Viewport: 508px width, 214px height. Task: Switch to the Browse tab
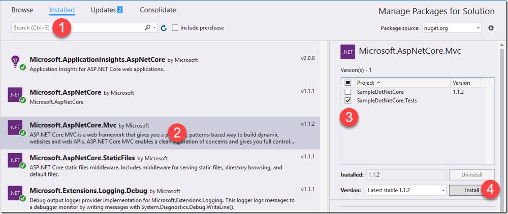tap(22, 10)
